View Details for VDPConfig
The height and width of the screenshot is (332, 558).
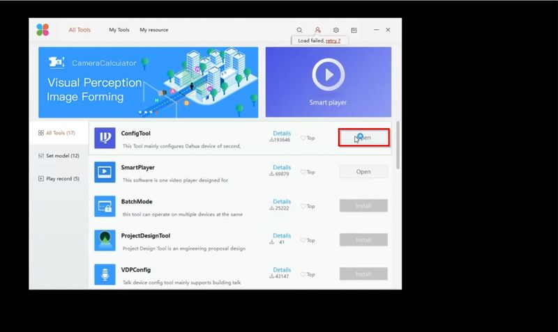(x=282, y=269)
